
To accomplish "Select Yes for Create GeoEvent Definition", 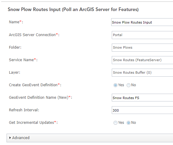I will coord(115,85).
